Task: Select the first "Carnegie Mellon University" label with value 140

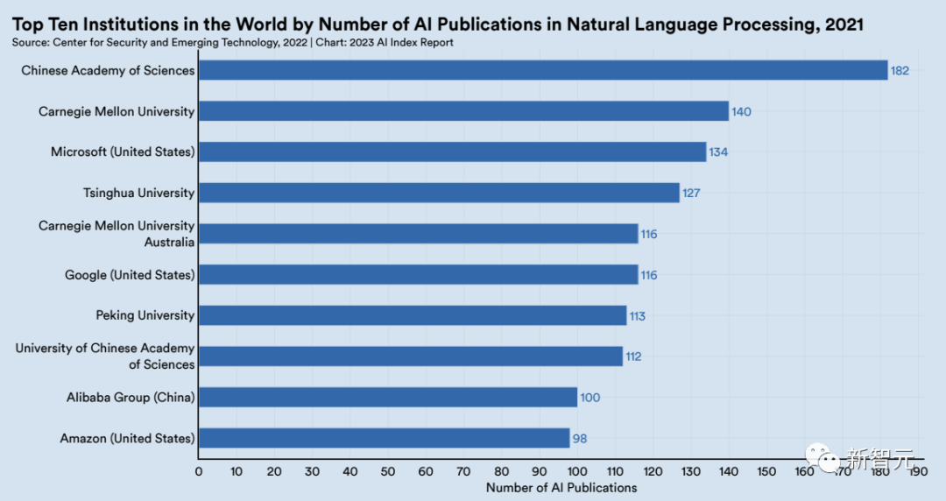Action: 116,111
